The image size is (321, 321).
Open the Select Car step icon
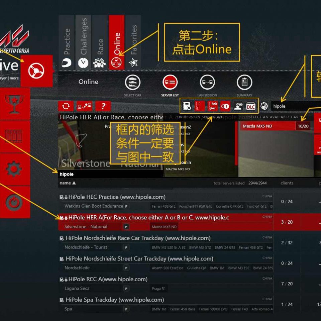click(x=133, y=83)
